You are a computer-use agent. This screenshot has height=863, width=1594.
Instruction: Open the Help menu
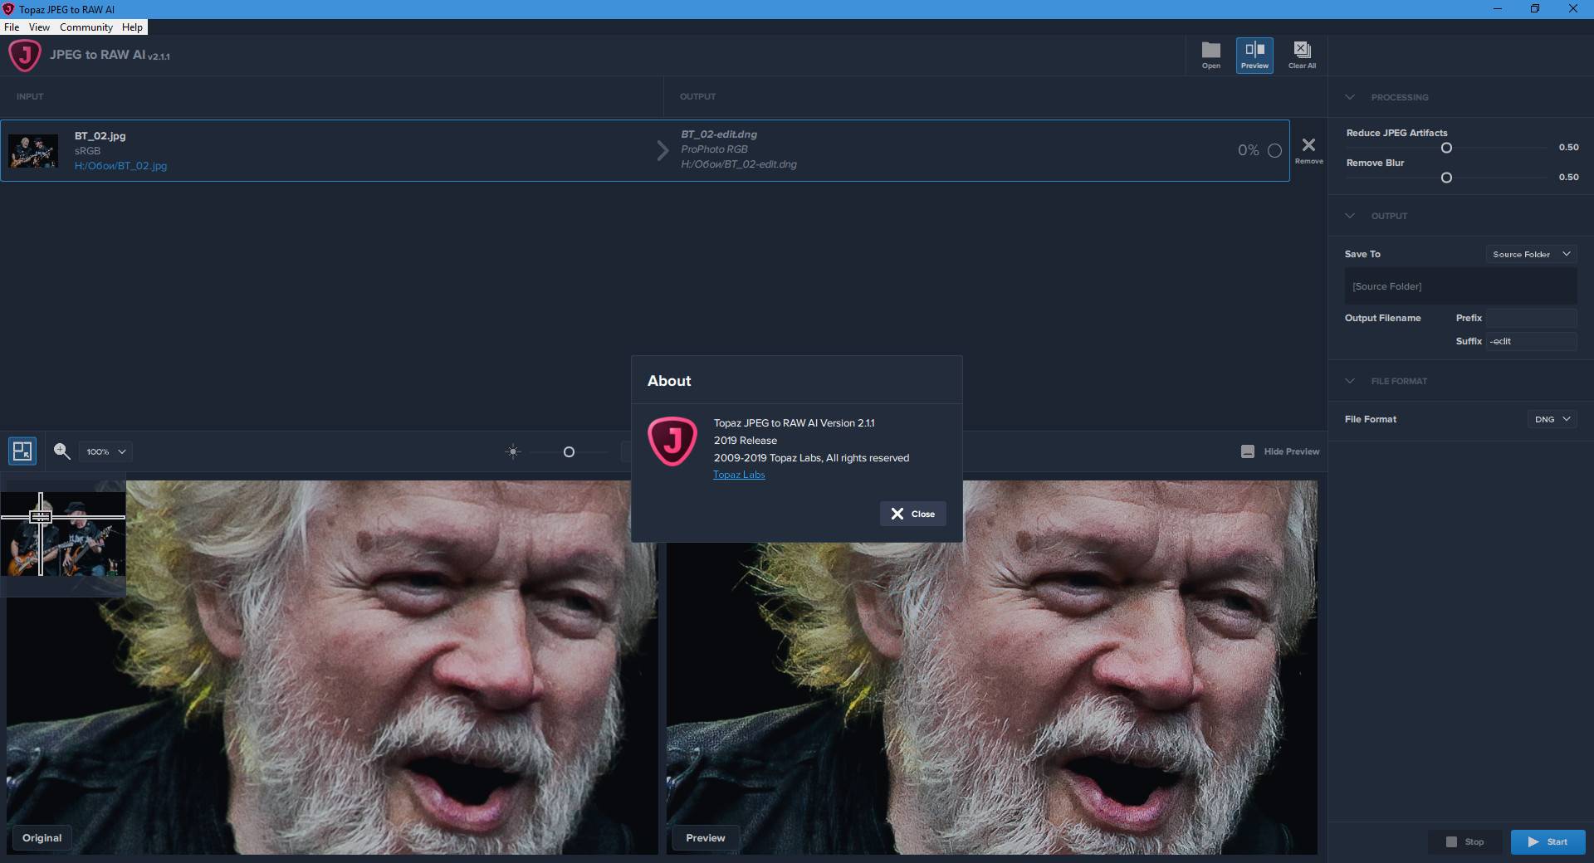coord(132,27)
